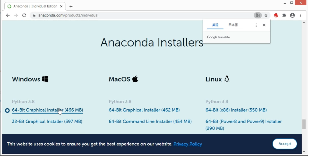Image resolution: width=309 pixels, height=156 pixels.
Task: Click the Google Translate label in popup
Action: 218,37
